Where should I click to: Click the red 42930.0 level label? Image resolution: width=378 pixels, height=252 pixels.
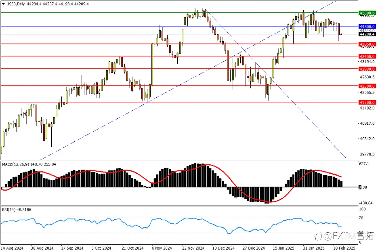[367, 69]
